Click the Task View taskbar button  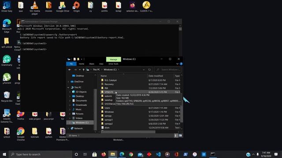pyautogui.click(x=85, y=154)
